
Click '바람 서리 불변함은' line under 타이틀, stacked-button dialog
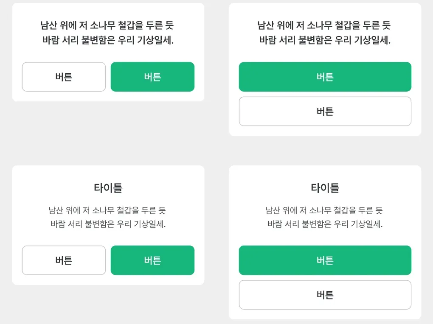point(325,224)
